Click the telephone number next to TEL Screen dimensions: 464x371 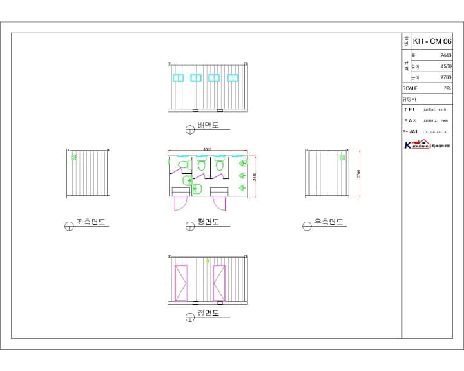pyautogui.click(x=434, y=110)
